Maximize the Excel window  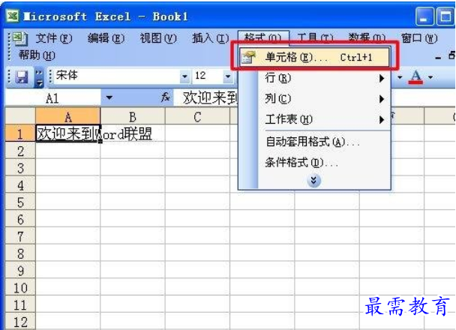[445, 17]
